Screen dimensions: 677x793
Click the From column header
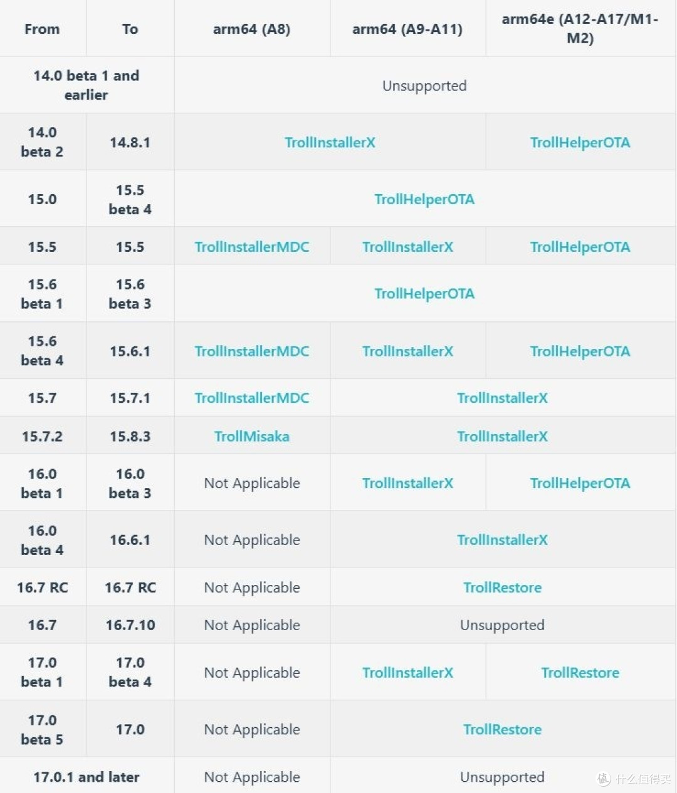(42, 29)
